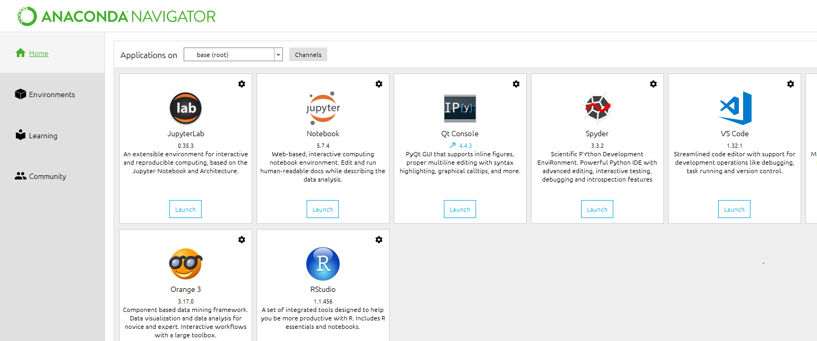Launch Qt Console

point(460,209)
